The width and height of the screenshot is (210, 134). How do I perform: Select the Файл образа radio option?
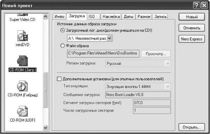pyautogui.click(x=62, y=46)
